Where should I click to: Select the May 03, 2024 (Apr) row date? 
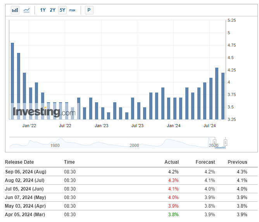click(x=25, y=206)
